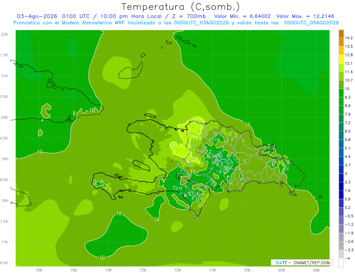
Task: Click the 6.5N latitude axis label
Action: coord(4,263)
